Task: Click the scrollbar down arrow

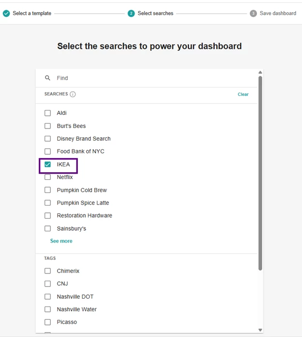Action: click(260, 330)
